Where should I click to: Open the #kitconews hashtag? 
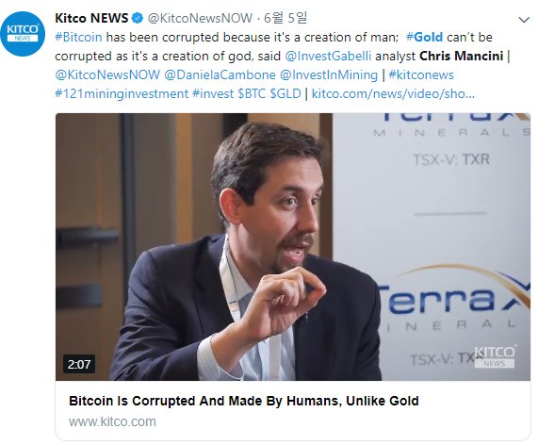tap(421, 74)
